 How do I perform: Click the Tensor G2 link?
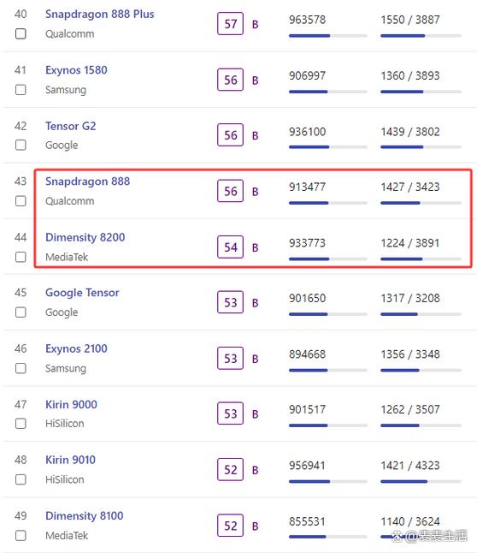click(70, 126)
